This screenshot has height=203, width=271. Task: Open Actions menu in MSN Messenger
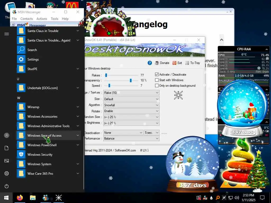pos(42,19)
